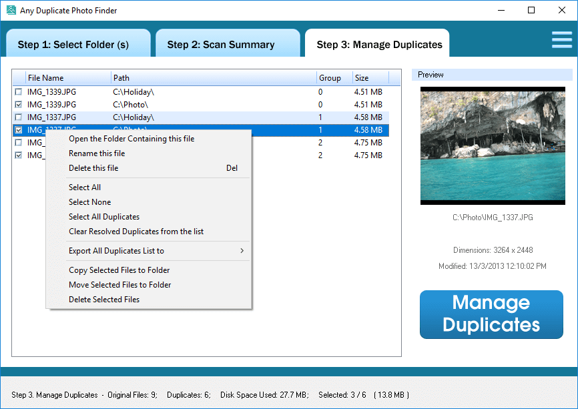Click the Duplicates: 6 status text

[189, 395]
